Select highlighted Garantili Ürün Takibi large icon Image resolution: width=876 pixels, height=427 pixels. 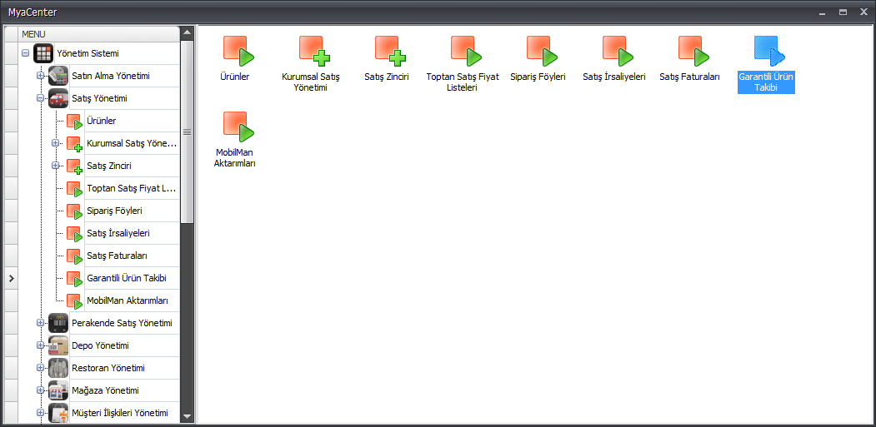click(769, 52)
